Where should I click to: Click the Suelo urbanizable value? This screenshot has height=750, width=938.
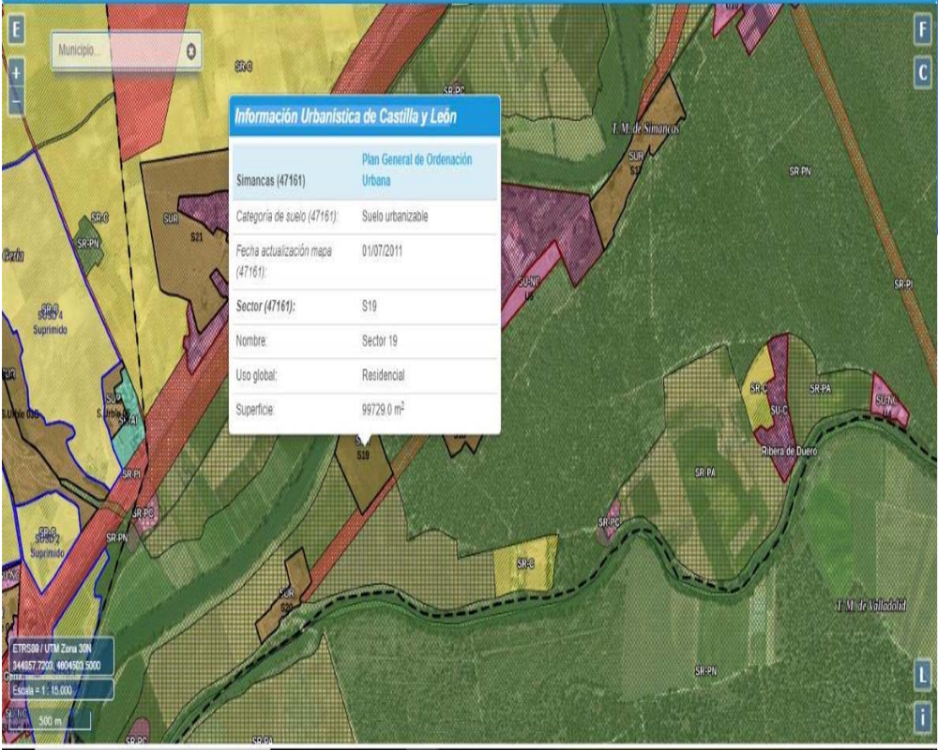click(395, 217)
